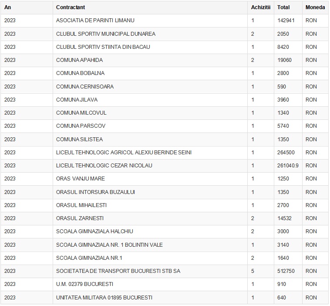Click the ORASUL ZARNESTI cell
This screenshot has height=306, width=330.
(x=80, y=218)
